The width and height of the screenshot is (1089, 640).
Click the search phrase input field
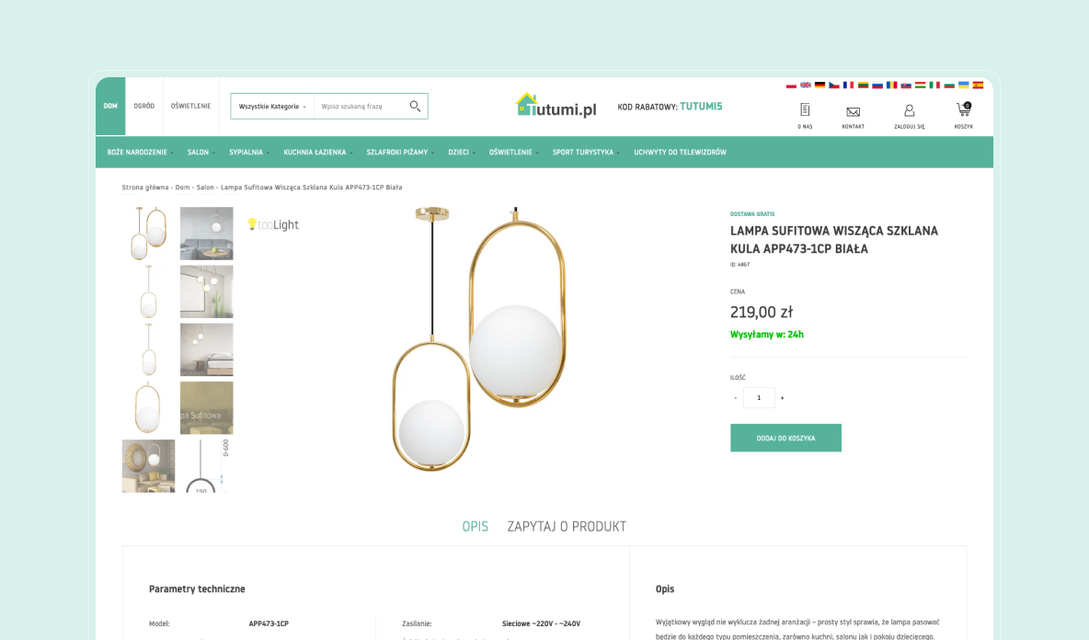pos(359,106)
